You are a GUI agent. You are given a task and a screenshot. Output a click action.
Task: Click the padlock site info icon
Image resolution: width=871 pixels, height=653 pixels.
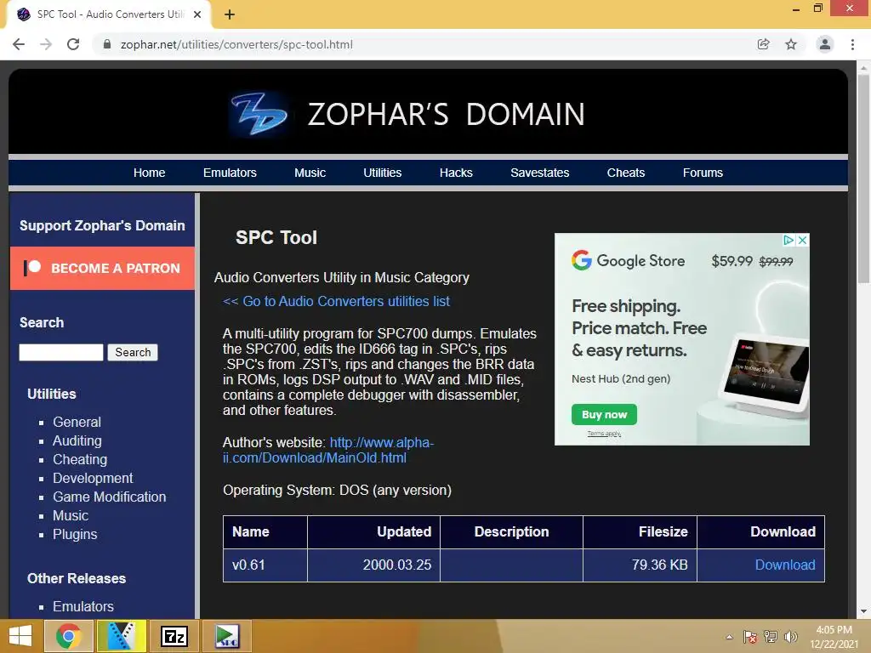107,44
